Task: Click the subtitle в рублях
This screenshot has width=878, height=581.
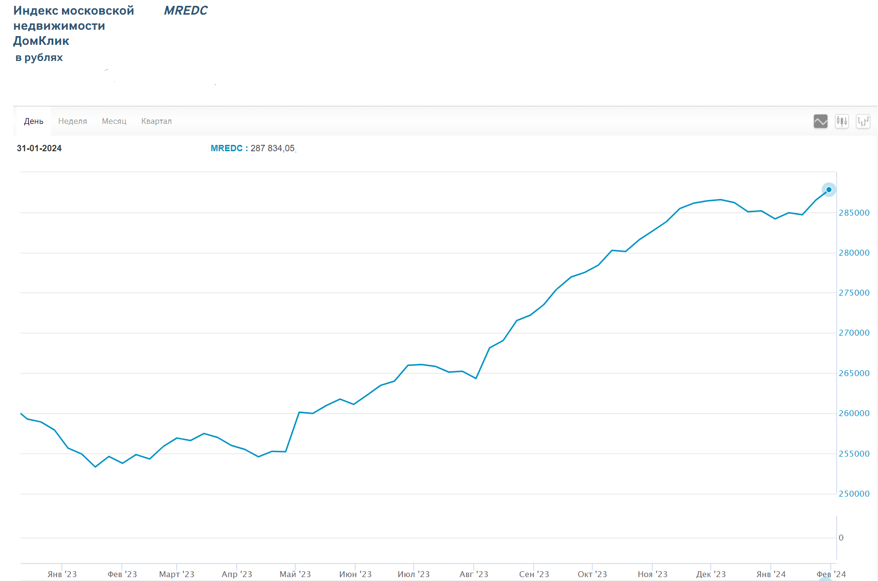Action: [39, 58]
